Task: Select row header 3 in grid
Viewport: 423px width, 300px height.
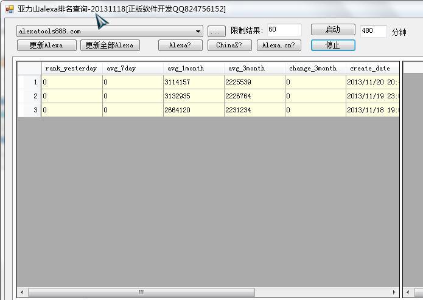Action: pos(29,110)
